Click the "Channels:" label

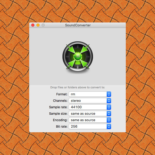tap(60, 101)
